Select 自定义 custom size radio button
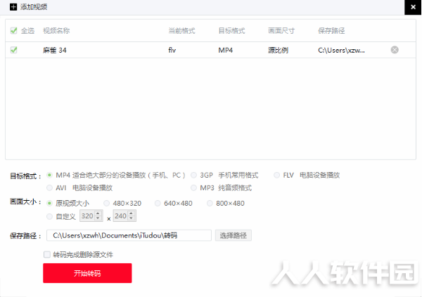The image size is (422, 297). pyautogui.click(x=49, y=216)
